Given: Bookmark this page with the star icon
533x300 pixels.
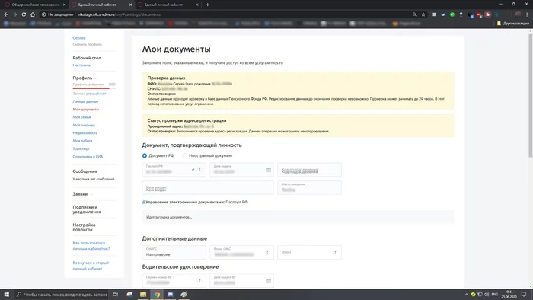Looking at the screenshot, I should [423, 14].
